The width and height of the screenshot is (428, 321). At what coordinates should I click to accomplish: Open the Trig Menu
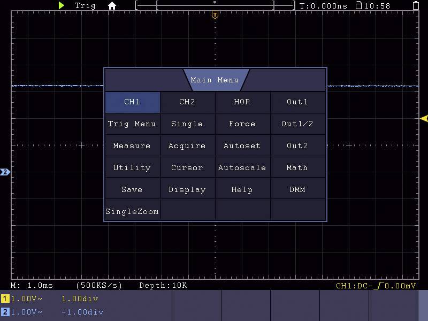(132, 124)
